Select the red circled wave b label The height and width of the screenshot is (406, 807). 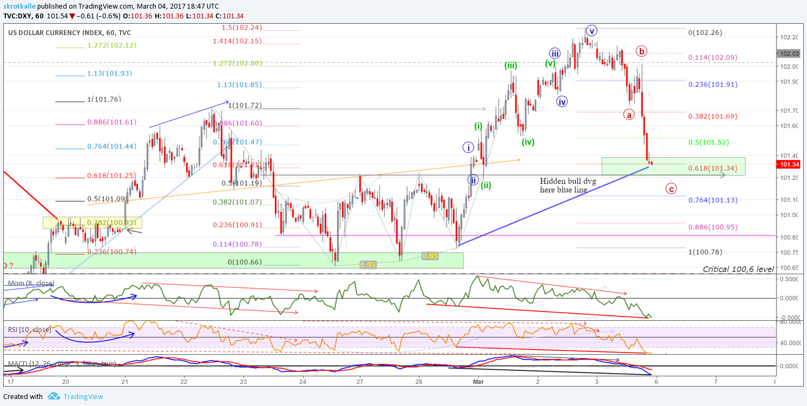[x=642, y=52]
